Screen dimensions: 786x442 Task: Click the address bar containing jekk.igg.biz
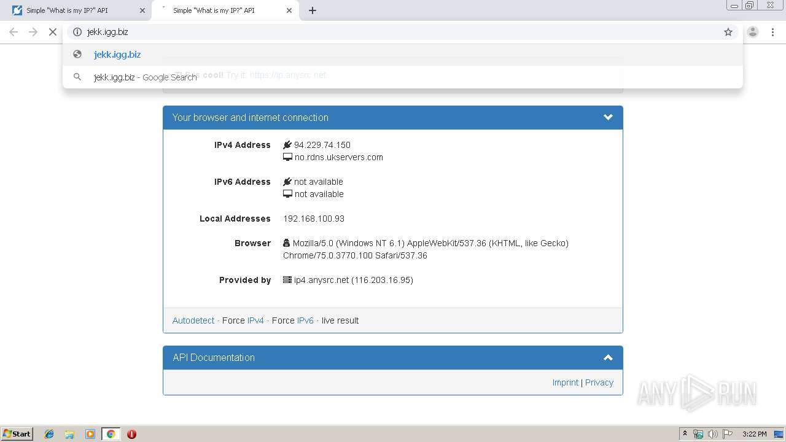point(402,32)
